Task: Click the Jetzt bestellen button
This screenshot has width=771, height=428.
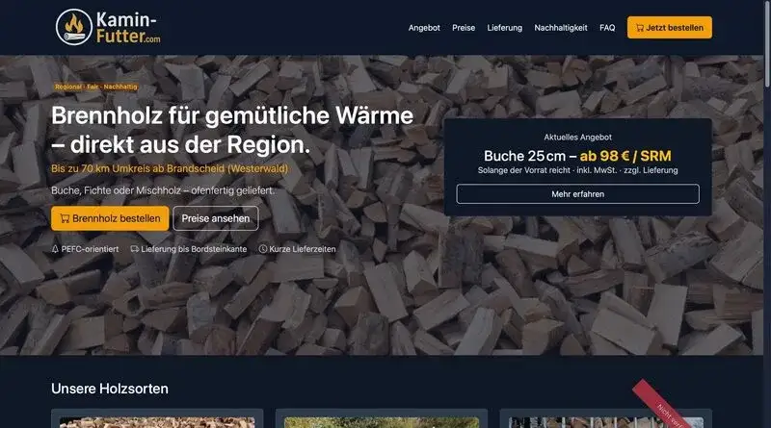Action: coord(669,28)
